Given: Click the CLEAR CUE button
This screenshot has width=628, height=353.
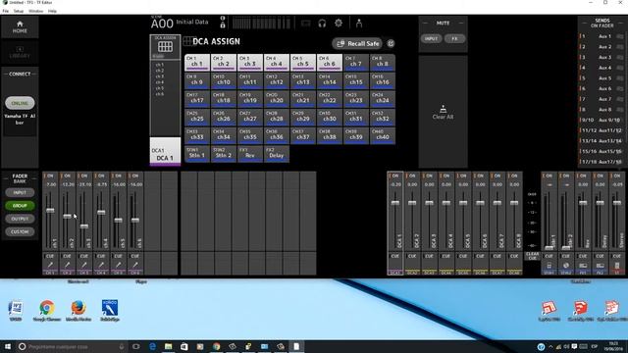Looking at the screenshot, I should click(x=532, y=256).
